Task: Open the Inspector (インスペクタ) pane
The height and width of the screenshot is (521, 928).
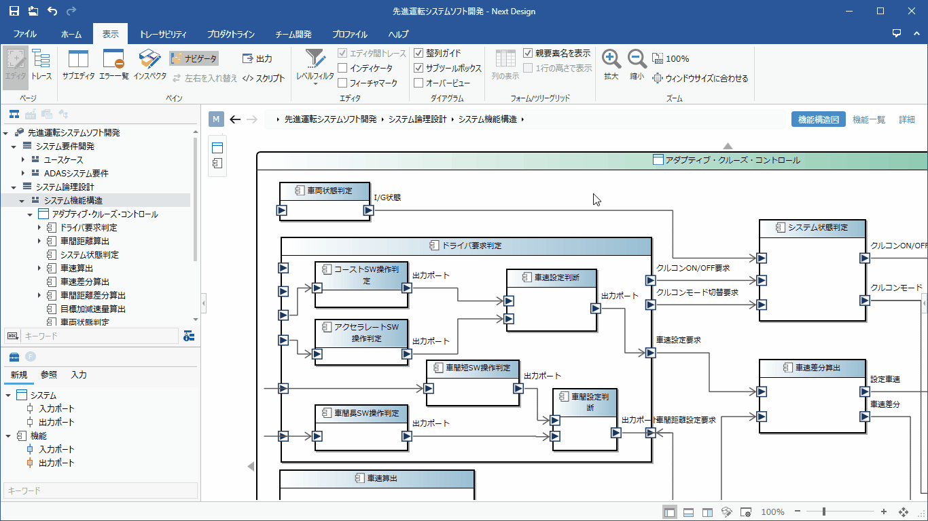Action: point(149,64)
